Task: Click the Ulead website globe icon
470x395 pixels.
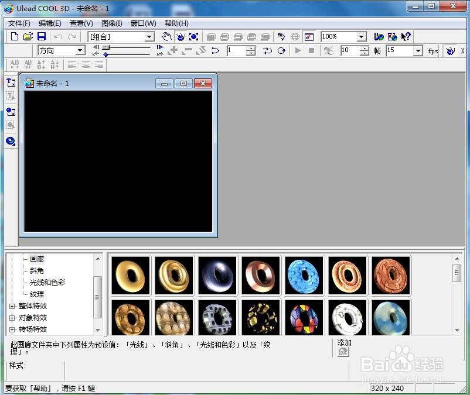Action: (379, 36)
